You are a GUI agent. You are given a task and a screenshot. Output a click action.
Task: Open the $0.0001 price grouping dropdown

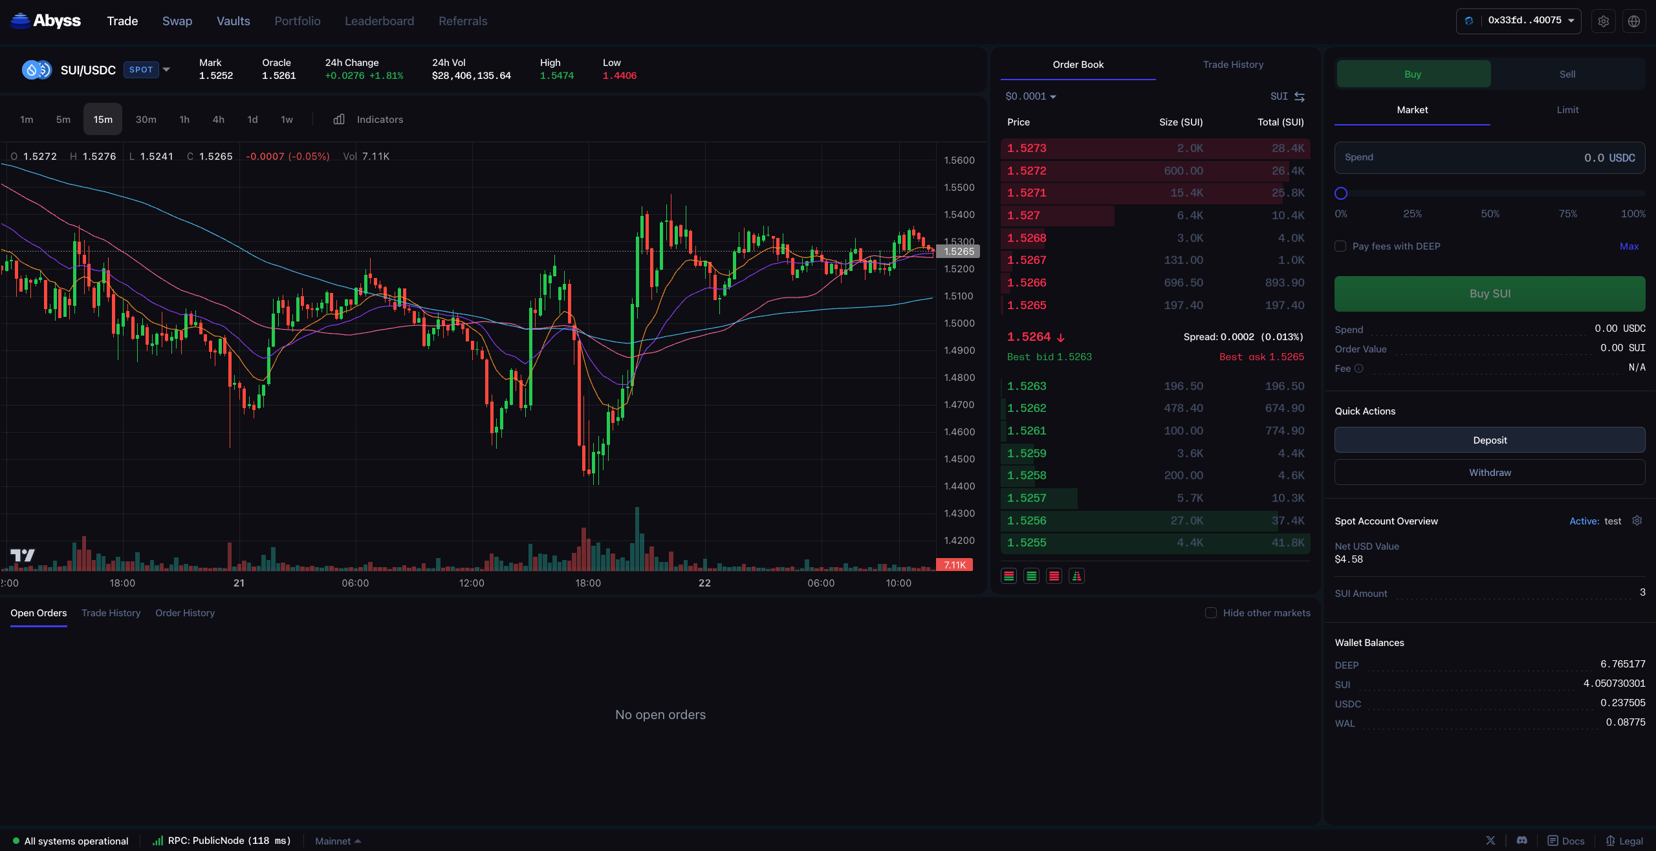click(x=1030, y=96)
